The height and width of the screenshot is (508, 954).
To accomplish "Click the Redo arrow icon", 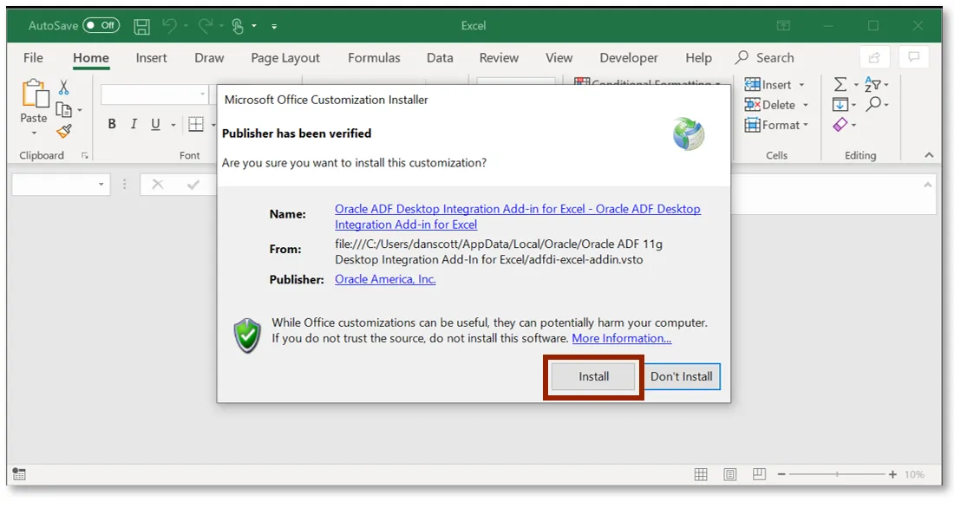I will (206, 25).
